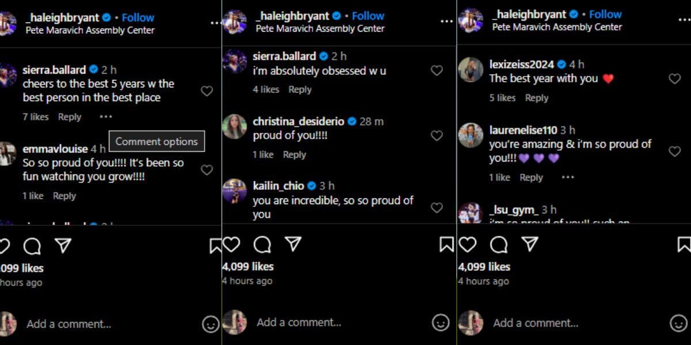Open the emoji picker smiley icon
Screen dimensions: 691x345
click(x=442, y=323)
